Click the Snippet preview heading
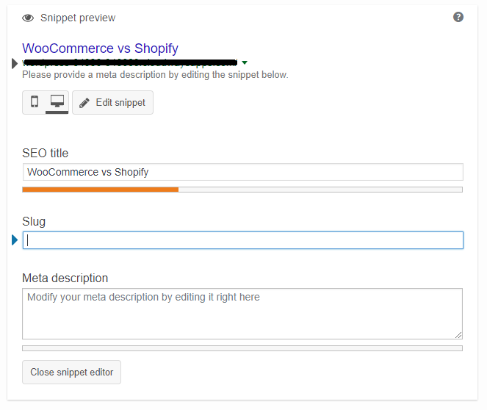The height and width of the screenshot is (410, 487). (x=78, y=18)
